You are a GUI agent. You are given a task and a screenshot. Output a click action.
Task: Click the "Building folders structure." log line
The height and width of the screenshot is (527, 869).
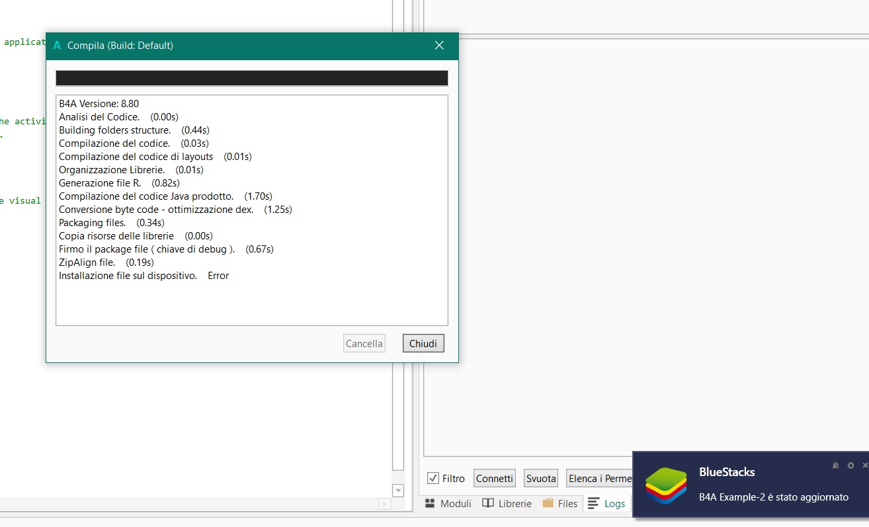point(134,130)
